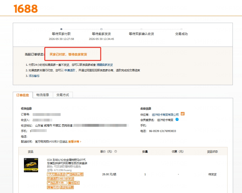242x193 pixels.
Task: Click the 单价 help question mark icon
Action: pyautogui.click(x=116, y=151)
